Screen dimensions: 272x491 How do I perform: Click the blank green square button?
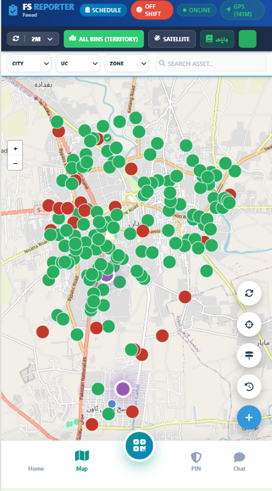point(247,39)
